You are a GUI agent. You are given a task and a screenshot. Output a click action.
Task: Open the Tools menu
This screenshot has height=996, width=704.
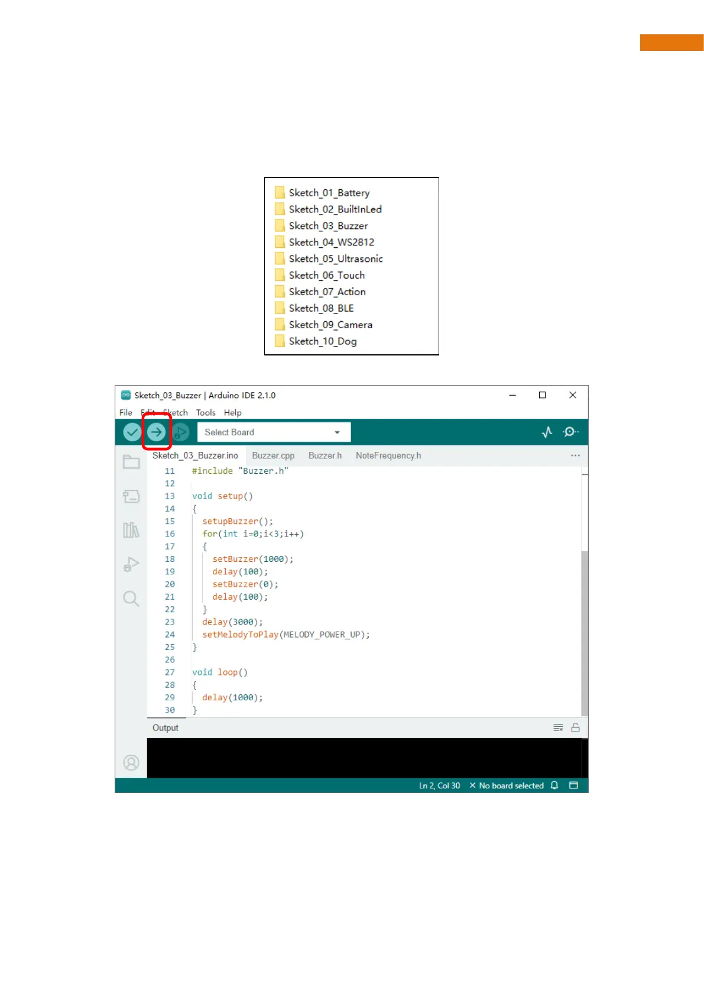pyautogui.click(x=206, y=413)
